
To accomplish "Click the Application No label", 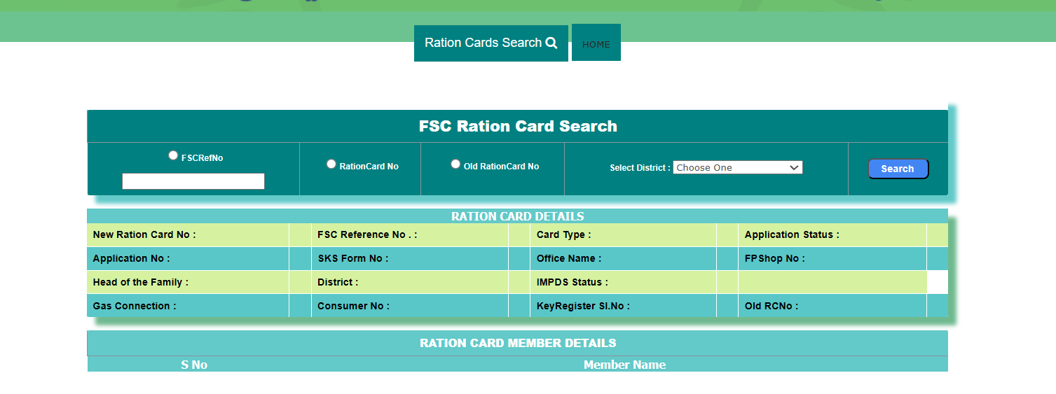I will click(131, 258).
